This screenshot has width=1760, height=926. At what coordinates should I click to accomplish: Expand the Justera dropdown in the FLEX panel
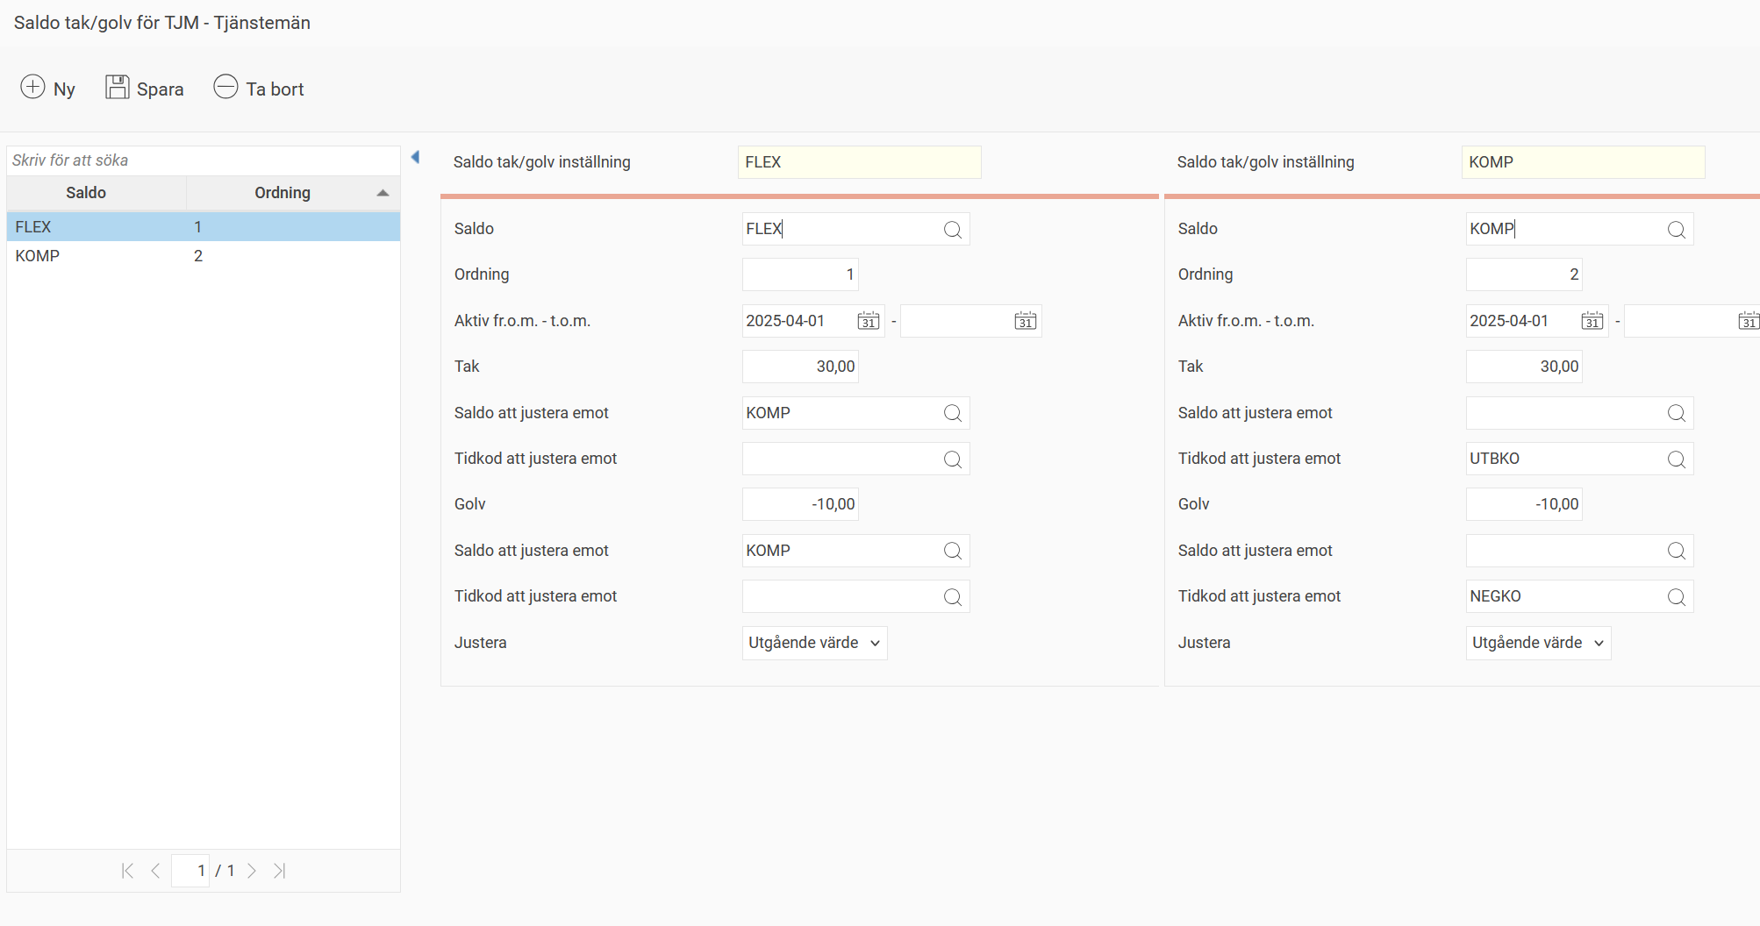[x=814, y=643]
